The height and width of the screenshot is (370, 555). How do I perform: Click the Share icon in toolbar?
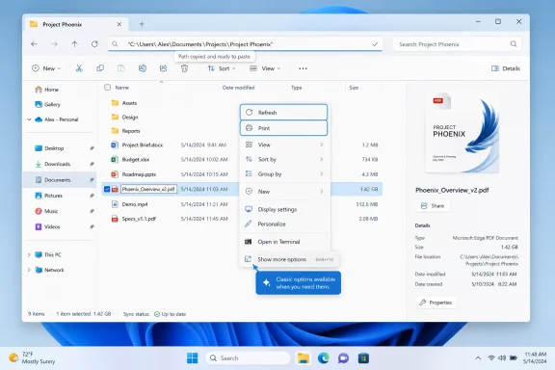click(163, 68)
